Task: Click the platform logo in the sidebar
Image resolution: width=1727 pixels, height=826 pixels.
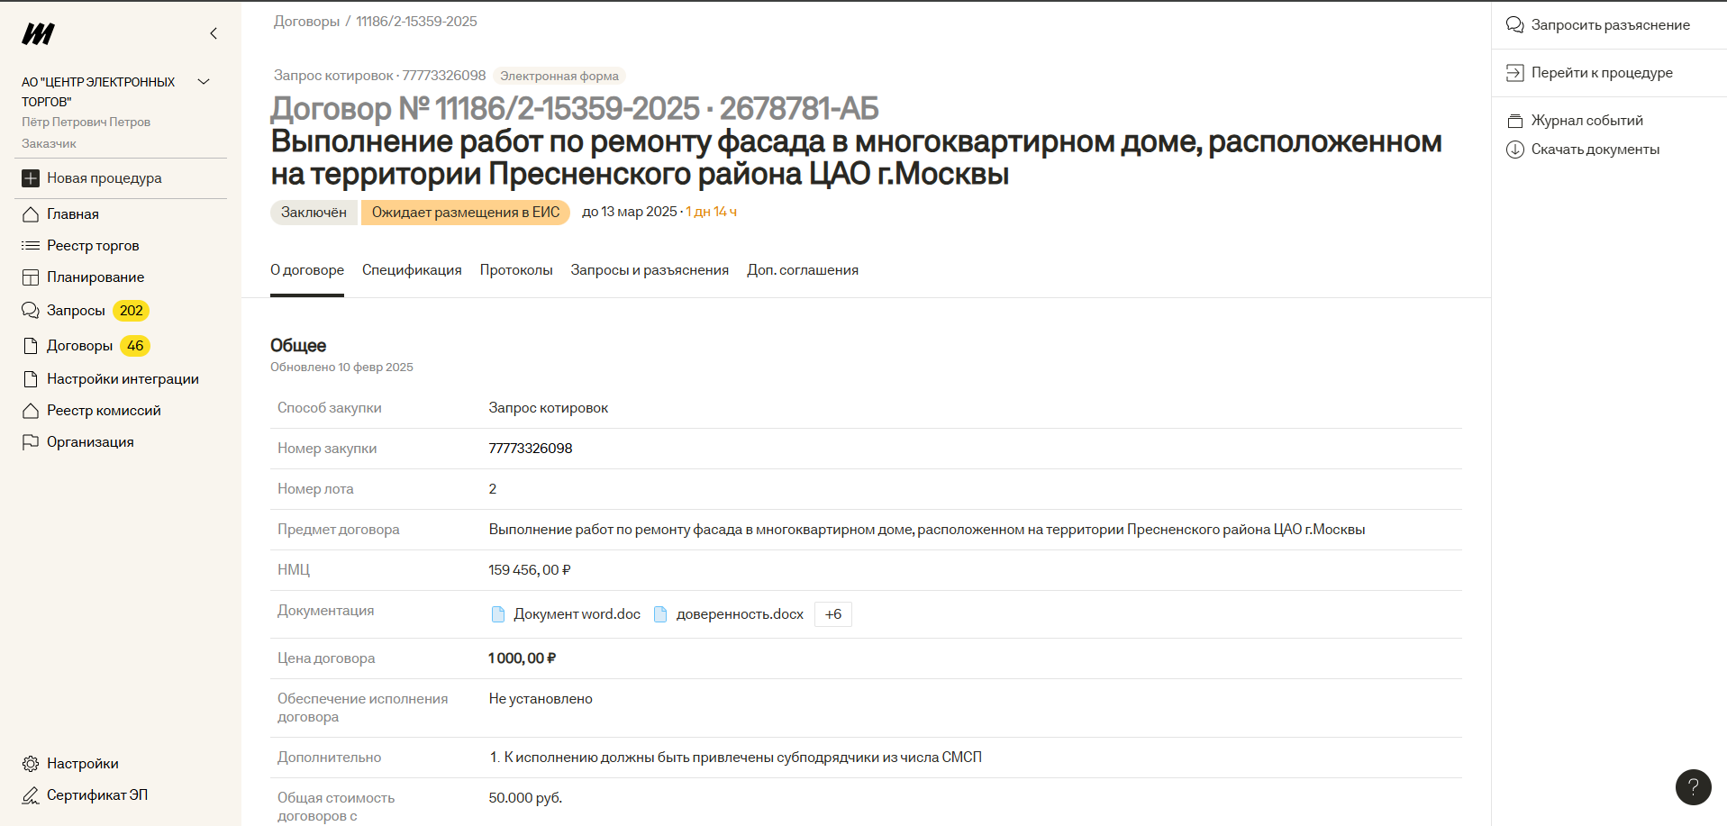Action: point(38,34)
